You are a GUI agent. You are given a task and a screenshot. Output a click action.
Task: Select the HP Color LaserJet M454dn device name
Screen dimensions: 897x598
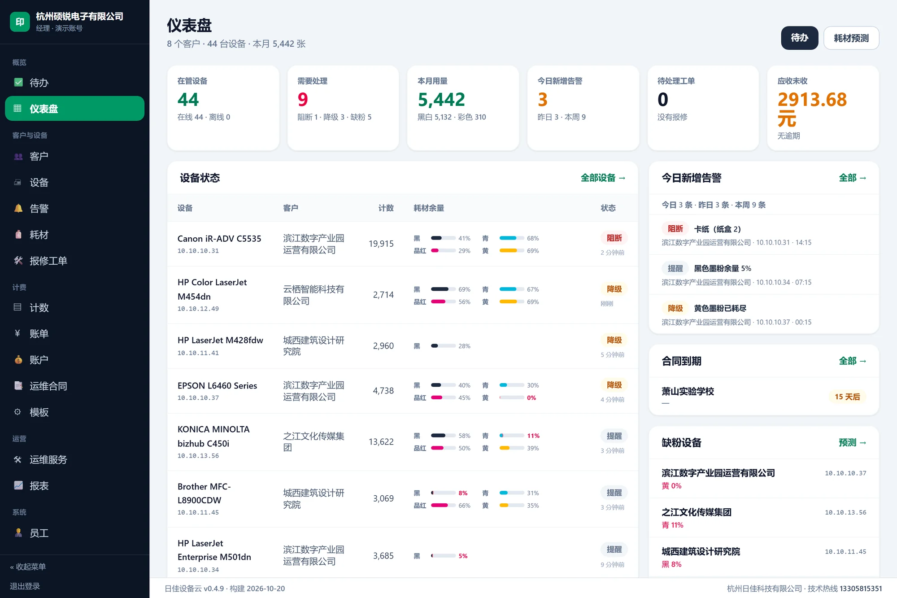(212, 289)
